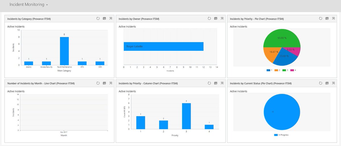Refresh the Incidents by Current Status chart
Viewport: 341px width, 146px height.
click(x=321, y=83)
